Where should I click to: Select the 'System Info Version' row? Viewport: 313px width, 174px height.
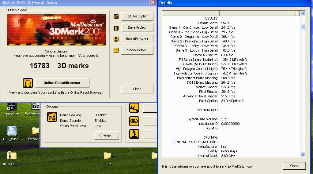click(231, 119)
